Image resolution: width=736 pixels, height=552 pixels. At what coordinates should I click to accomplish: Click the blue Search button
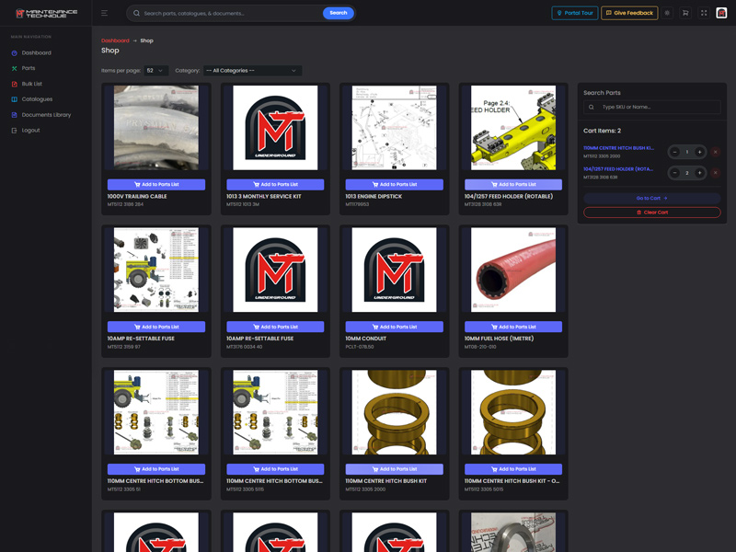[338, 13]
